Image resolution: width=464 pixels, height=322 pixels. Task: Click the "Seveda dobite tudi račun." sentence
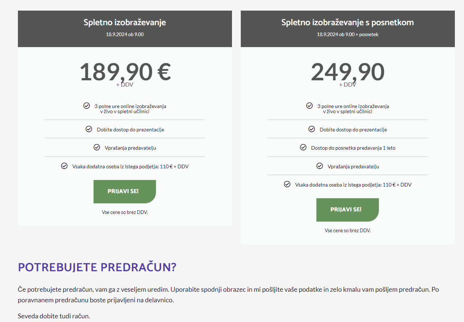pyautogui.click(x=54, y=316)
